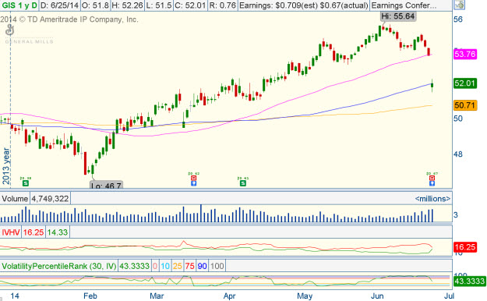Click the H: 52.26 high value
The width and height of the screenshot is (487, 301).
coord(127,5)
